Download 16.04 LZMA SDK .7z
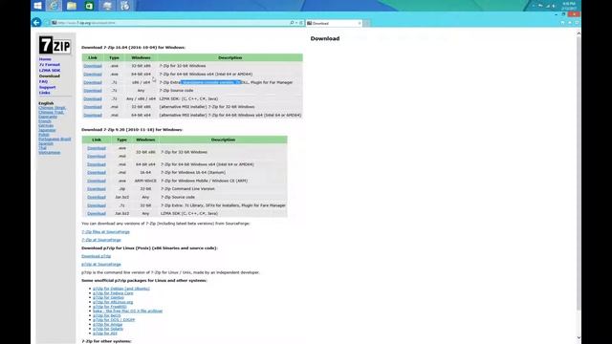The width and height of the screenshot is (612, 344). 93,98
